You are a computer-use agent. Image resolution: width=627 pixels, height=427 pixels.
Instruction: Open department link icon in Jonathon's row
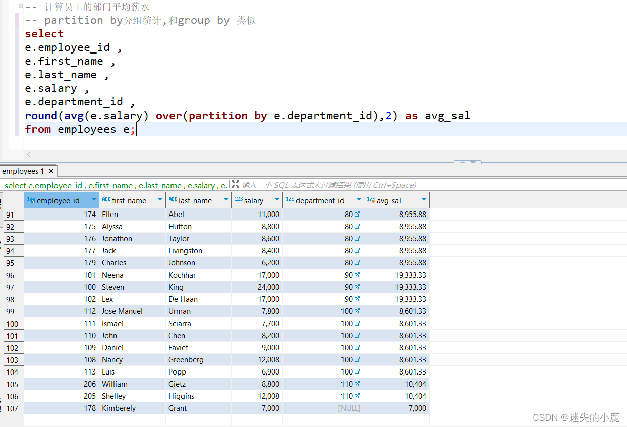[357, 238]
